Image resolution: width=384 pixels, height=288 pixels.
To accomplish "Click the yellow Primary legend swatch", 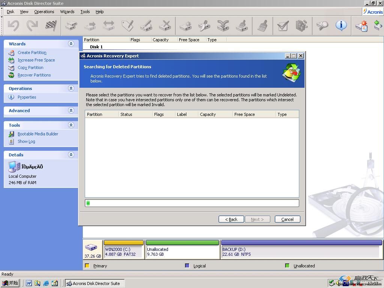I will point(87,266).
